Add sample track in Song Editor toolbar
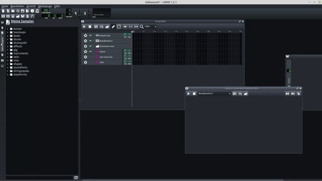Screen dimensions: 322x181 coord(102,27)
